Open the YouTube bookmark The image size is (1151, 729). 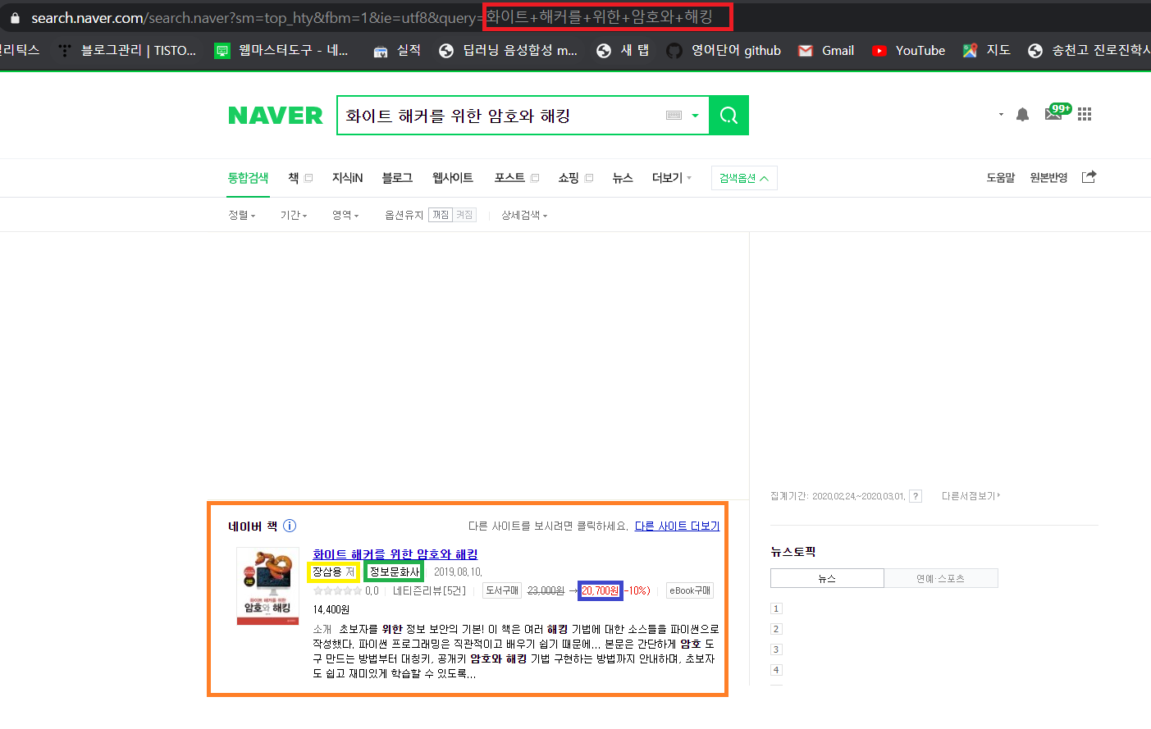click(x=908, y=50)
